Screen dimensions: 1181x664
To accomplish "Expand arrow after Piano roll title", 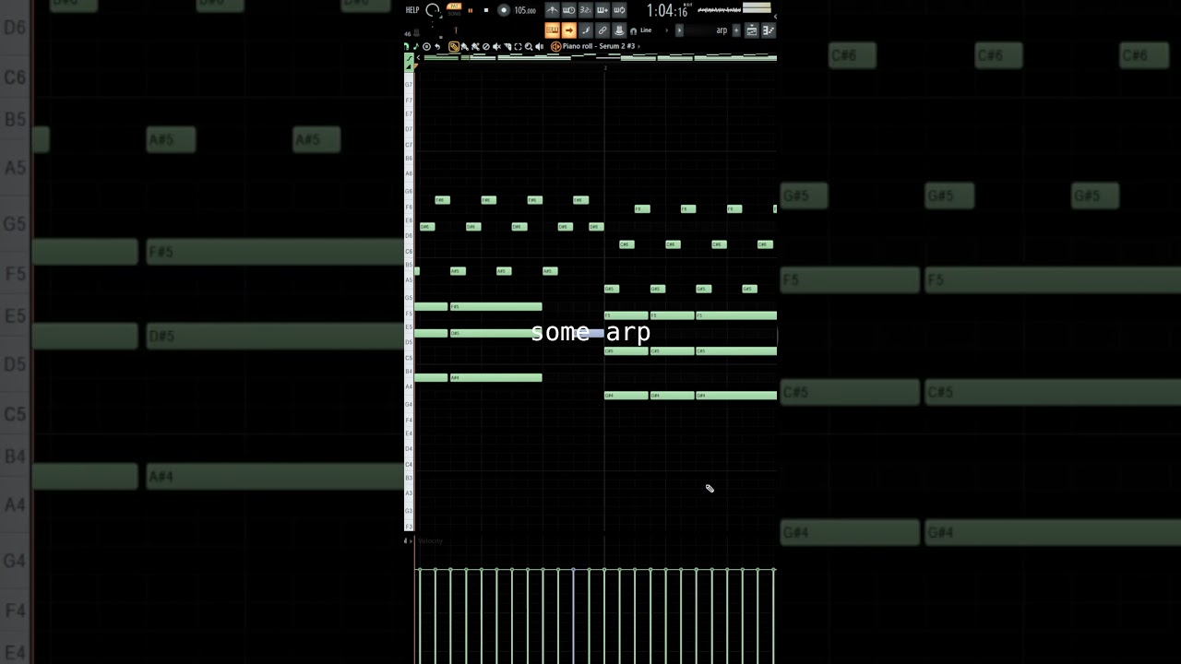I will [638, 46].
